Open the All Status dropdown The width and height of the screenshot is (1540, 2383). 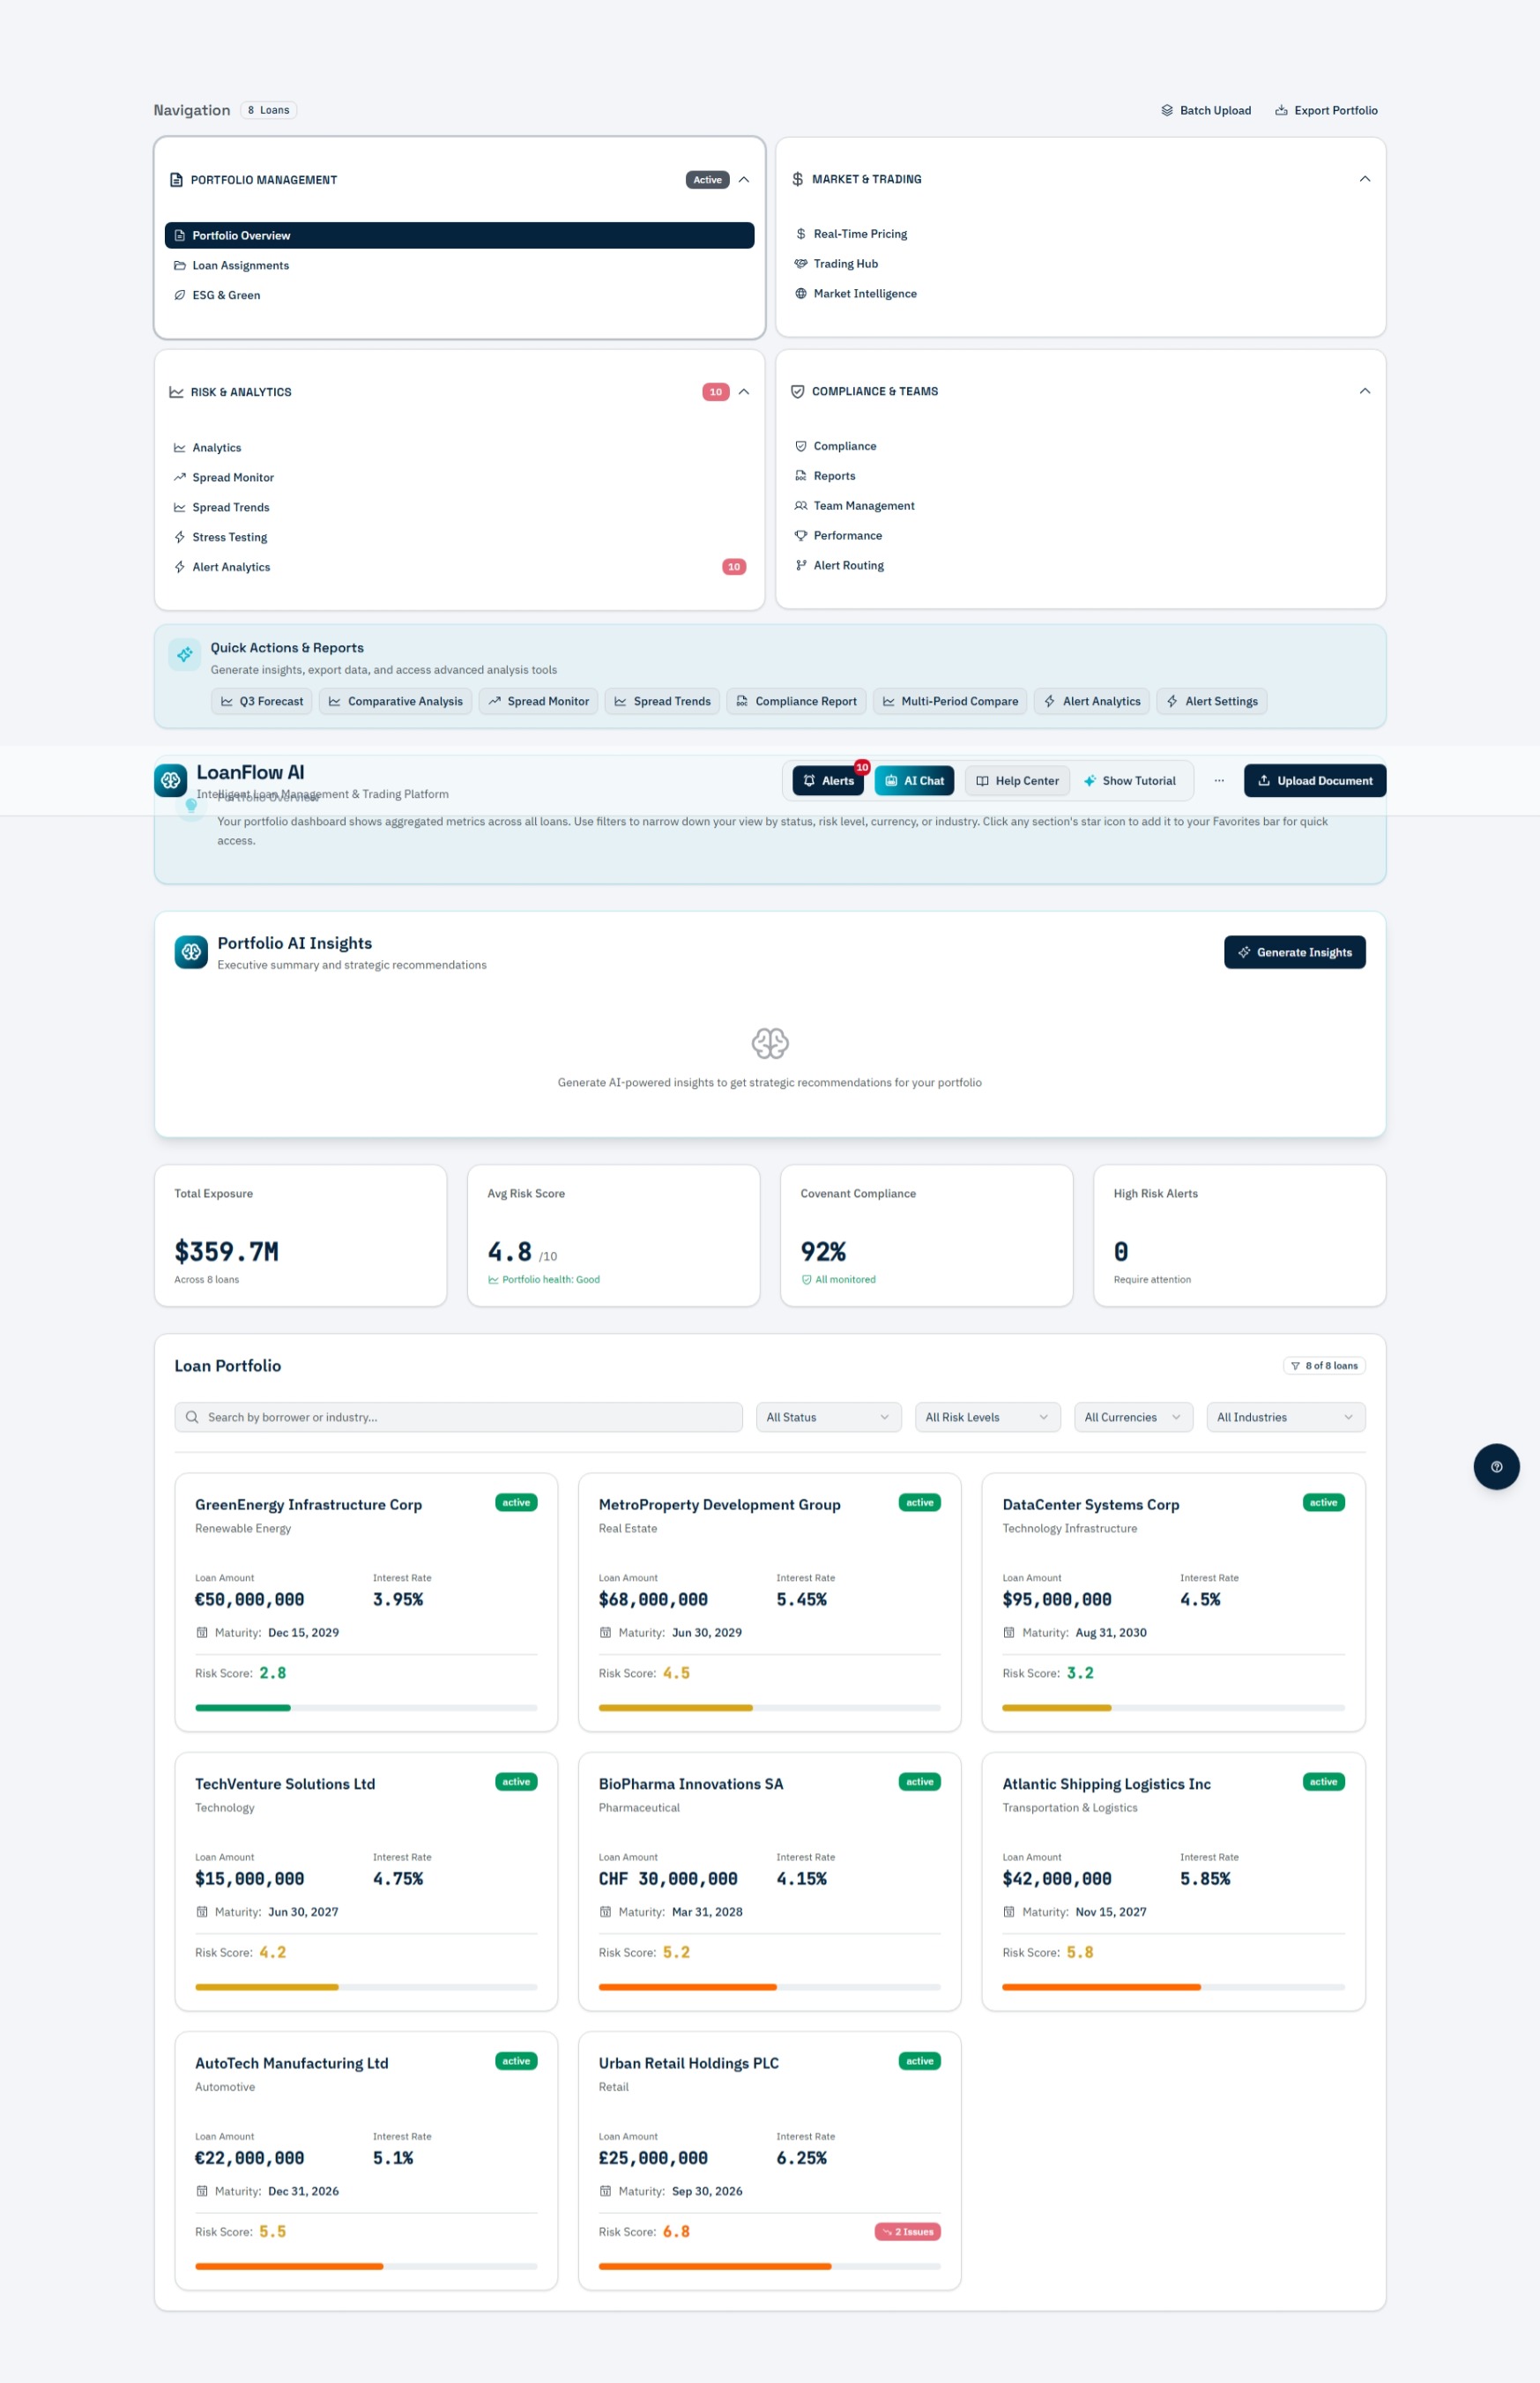tap(828, 1417)
